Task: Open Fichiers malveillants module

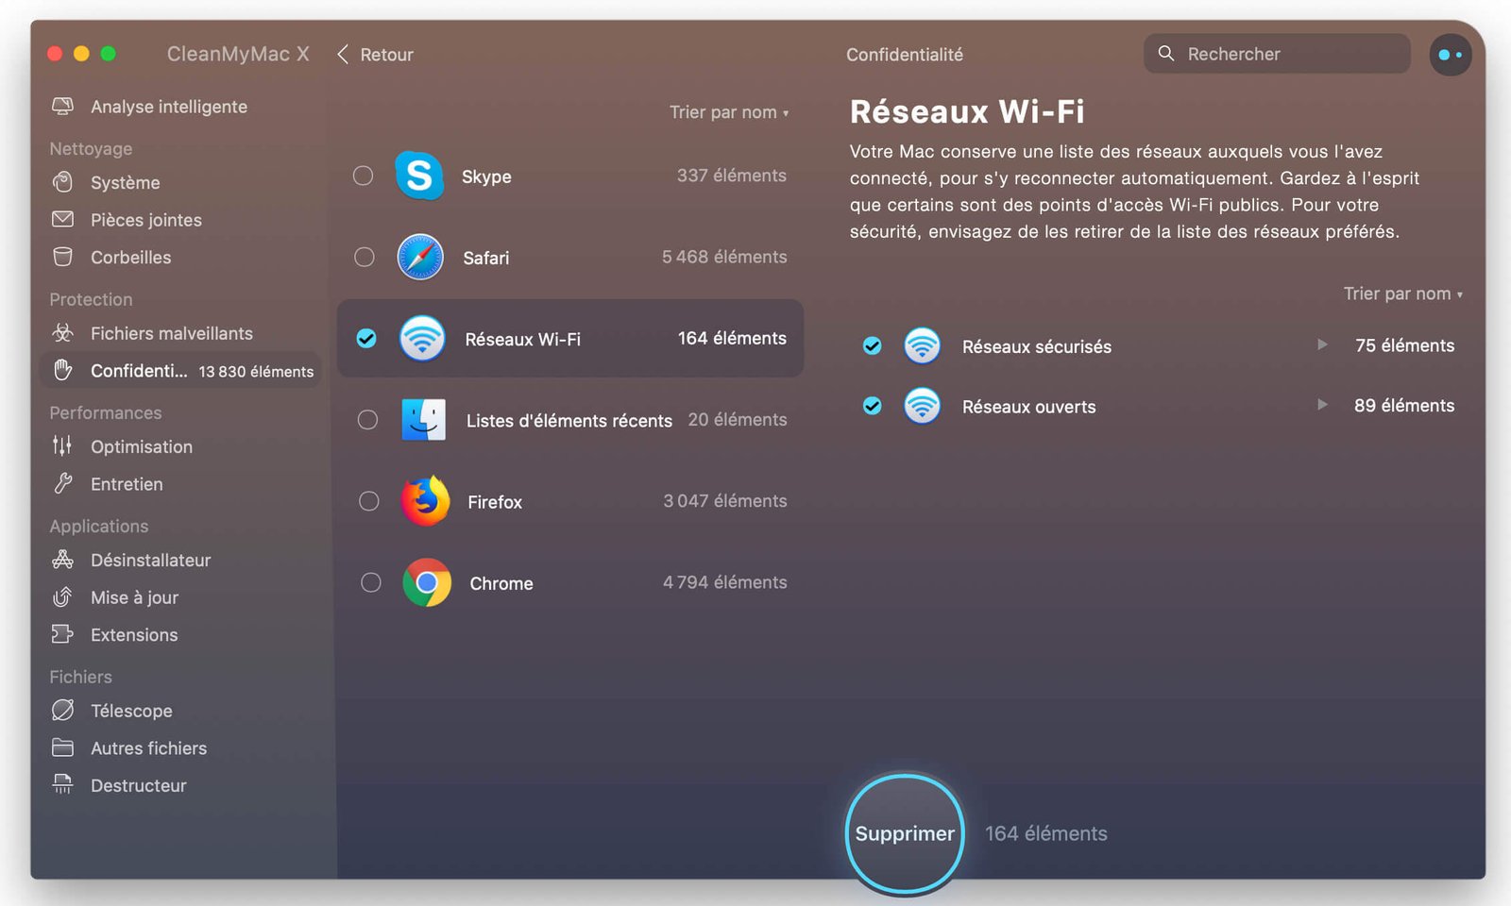Action: click(x=172, y=333)
